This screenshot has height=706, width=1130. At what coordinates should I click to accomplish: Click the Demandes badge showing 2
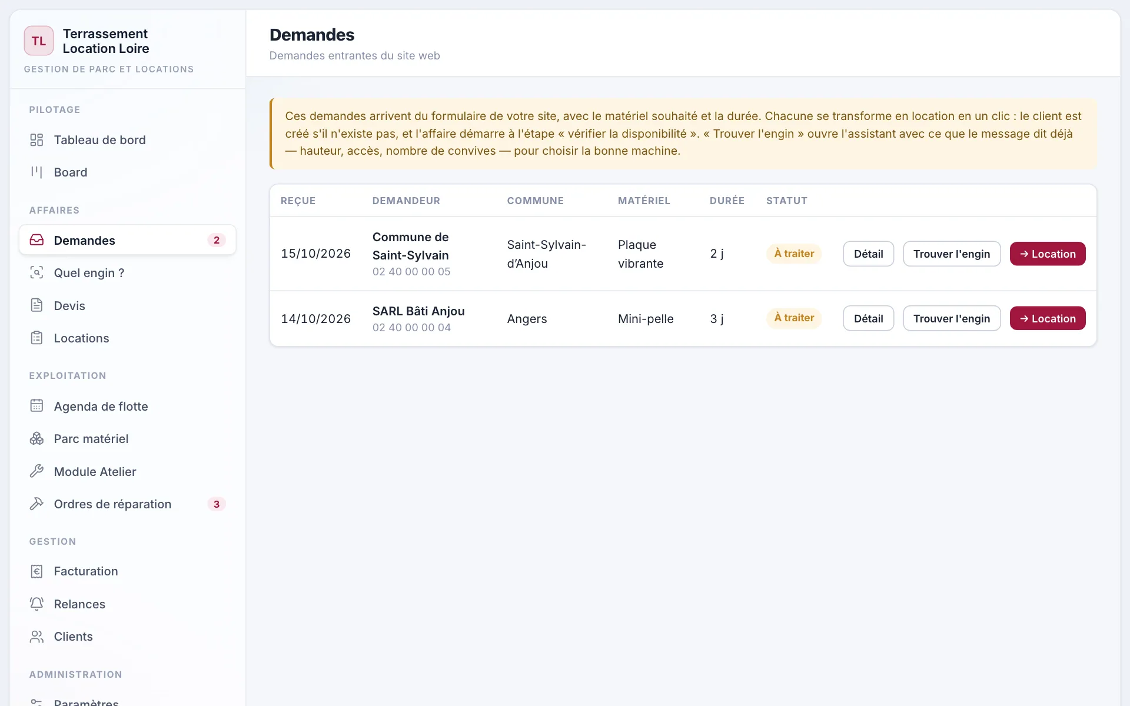click(217, 240)
